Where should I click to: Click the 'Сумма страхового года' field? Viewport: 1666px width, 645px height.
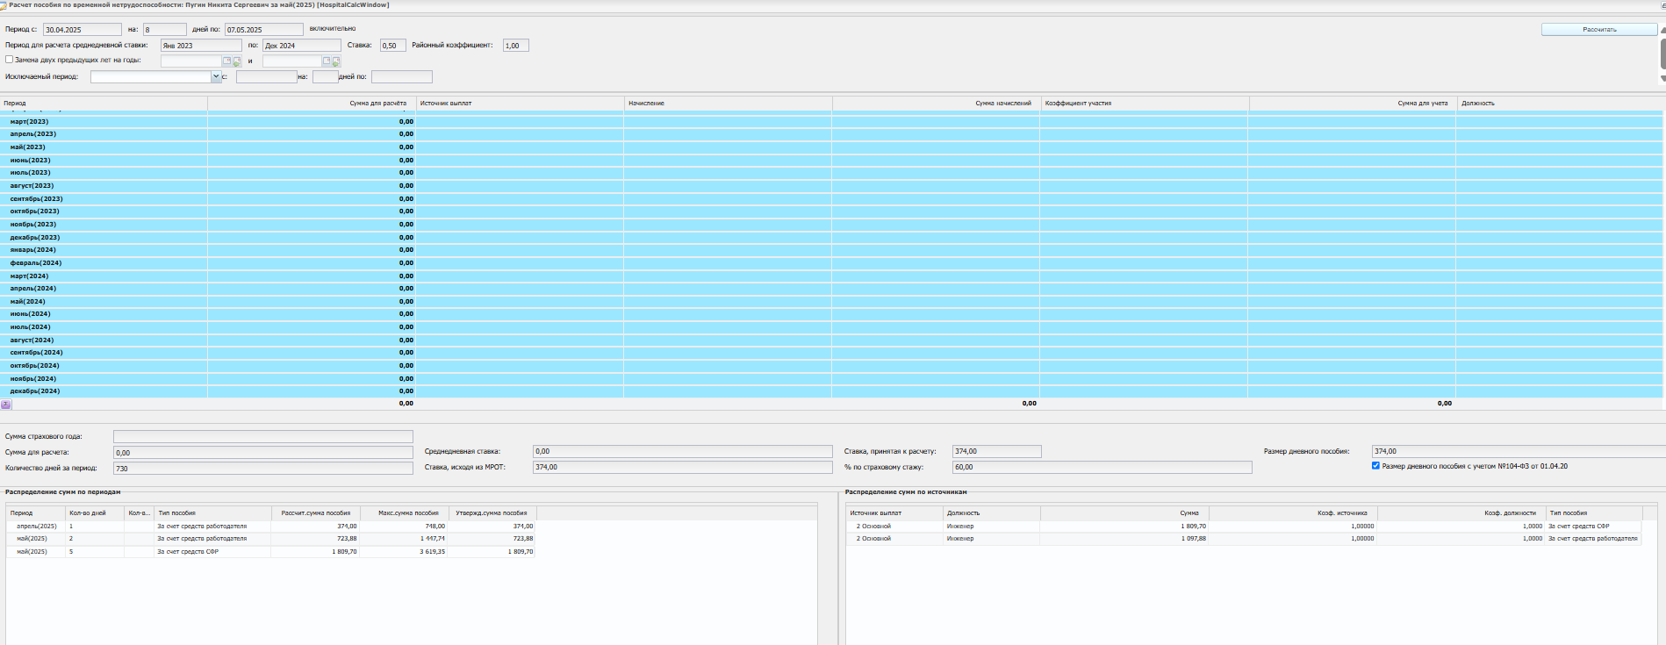(x=263, y=436)
